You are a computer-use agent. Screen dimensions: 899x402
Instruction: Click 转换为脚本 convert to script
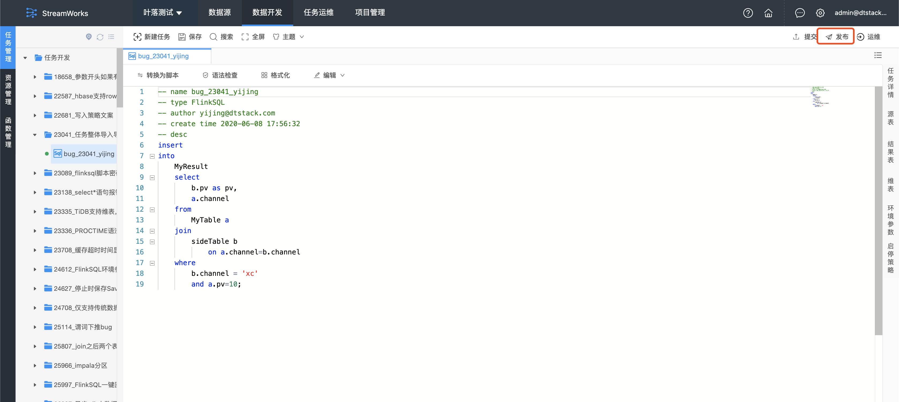[x=158, y=75]
